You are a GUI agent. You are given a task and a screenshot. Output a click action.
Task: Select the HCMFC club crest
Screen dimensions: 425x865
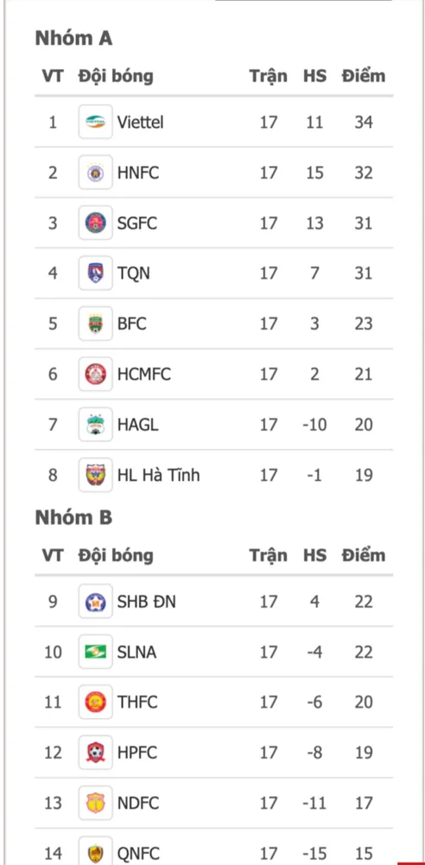coord(95,374)
